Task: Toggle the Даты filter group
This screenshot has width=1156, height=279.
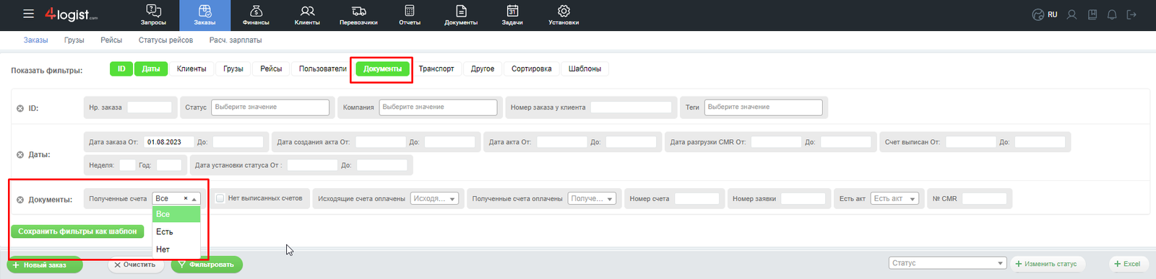Action: coord(151,68)
